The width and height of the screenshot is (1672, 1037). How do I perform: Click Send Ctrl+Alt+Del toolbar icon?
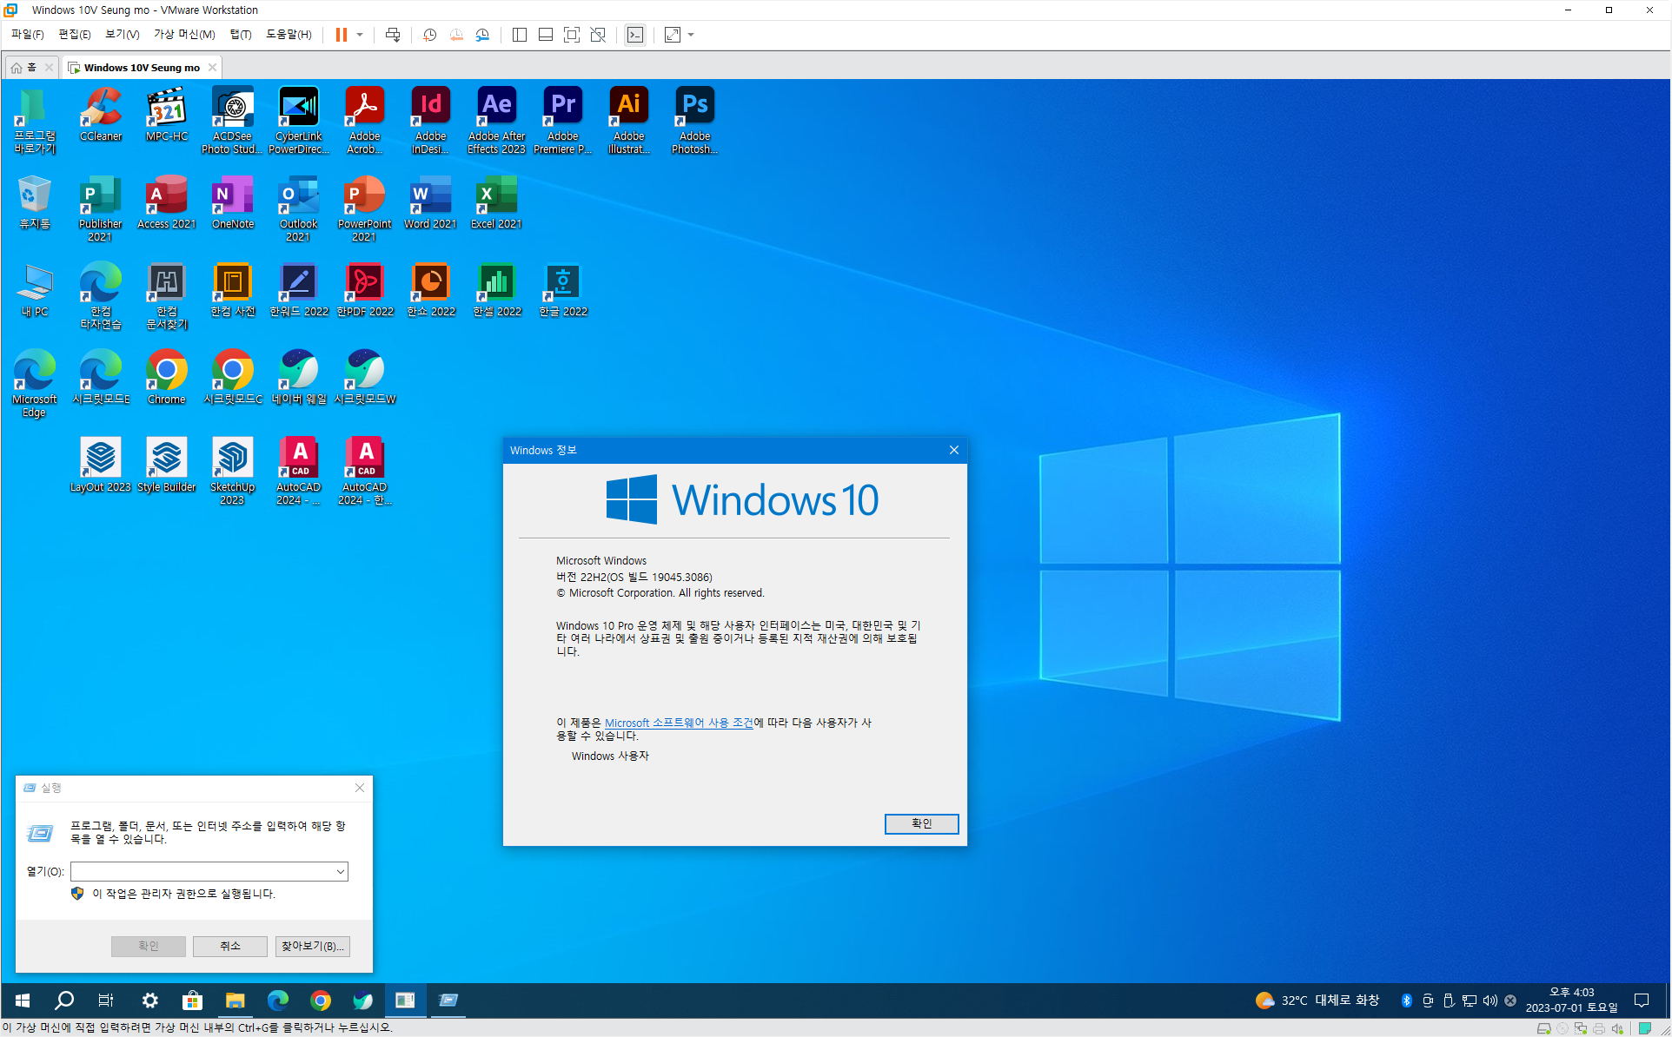click(393, 35)
